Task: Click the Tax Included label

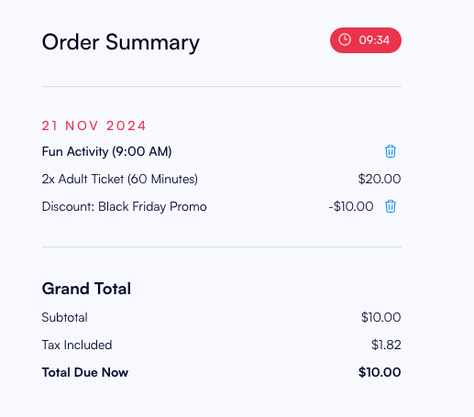Action: tap(77, 345)
